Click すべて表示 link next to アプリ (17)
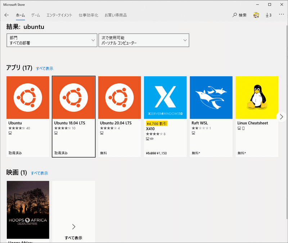 [45, 69]
